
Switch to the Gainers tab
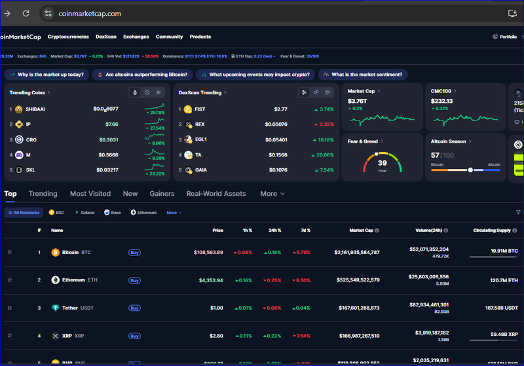coord(162,194)
